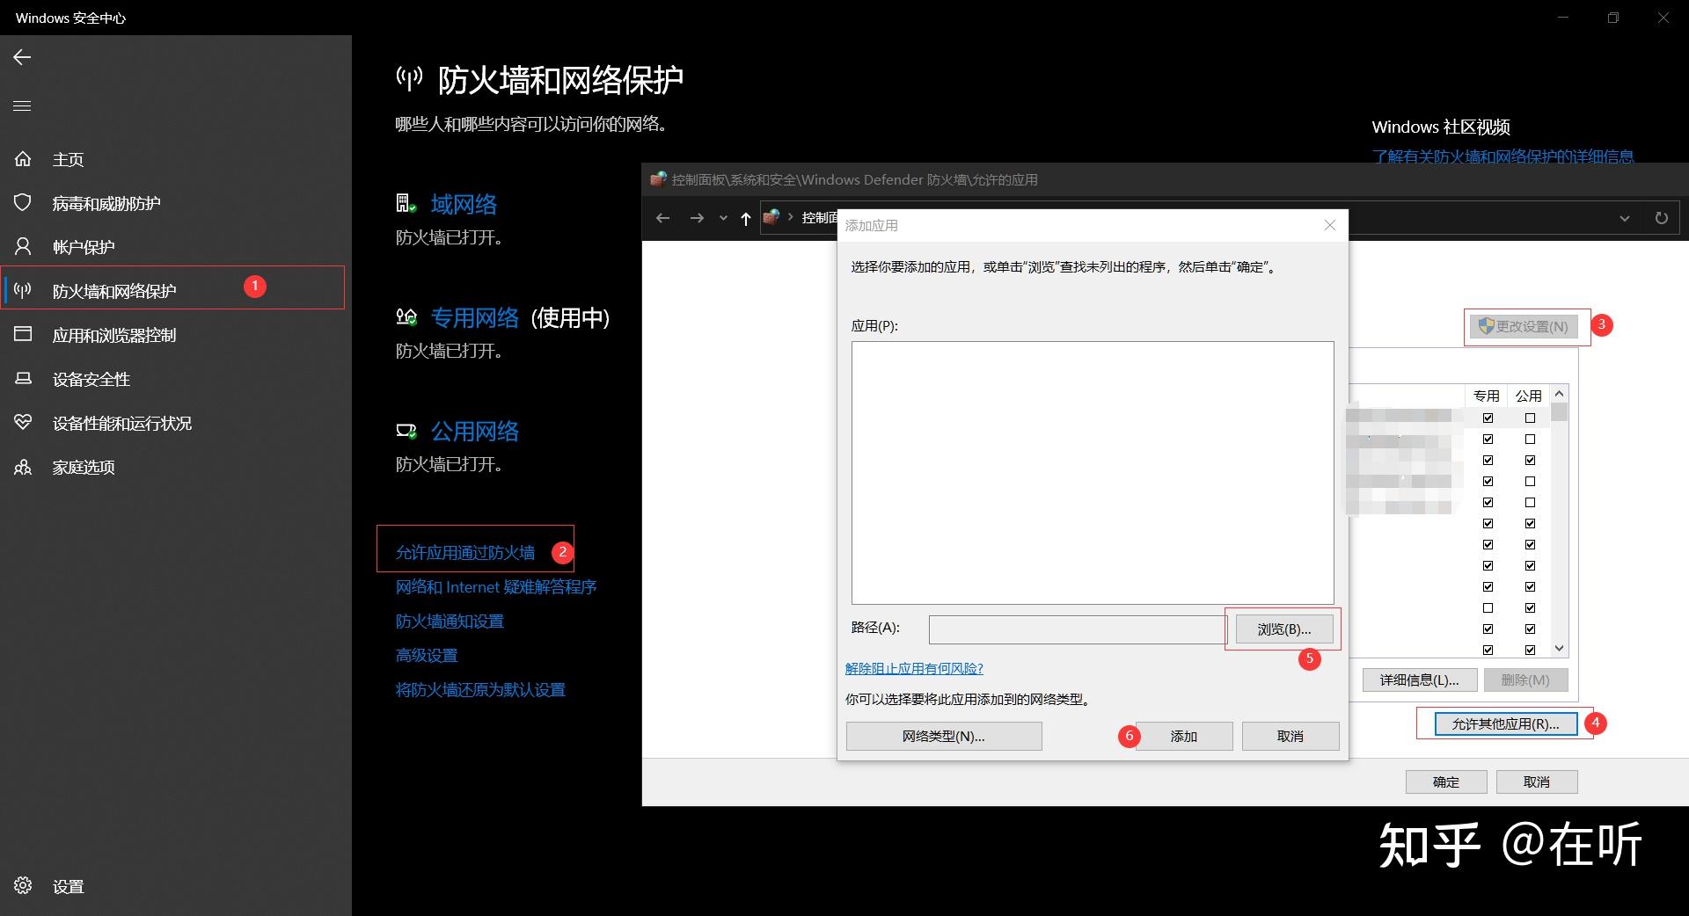The width and height of the screenshot is (1689, 916).
Task: Open 帐户保护 section
Action: tap(84, 247)
